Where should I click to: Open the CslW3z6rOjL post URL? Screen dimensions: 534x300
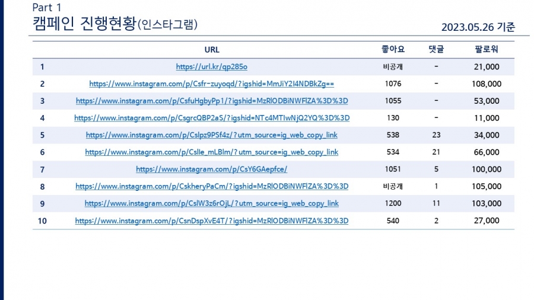coord(211,203)
